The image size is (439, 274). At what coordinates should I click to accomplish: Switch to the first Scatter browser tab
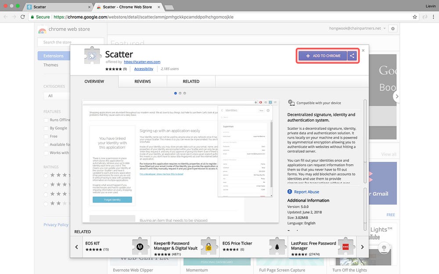point(58,7)
